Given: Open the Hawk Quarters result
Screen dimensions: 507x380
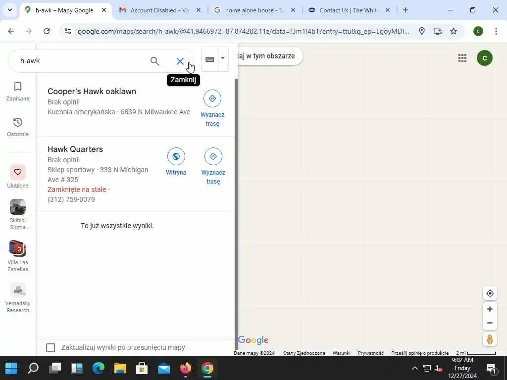Looking at the screenshot, I should [x=75, y=149].
